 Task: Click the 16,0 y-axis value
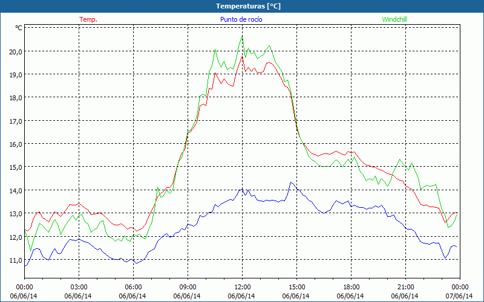point(16,144)
